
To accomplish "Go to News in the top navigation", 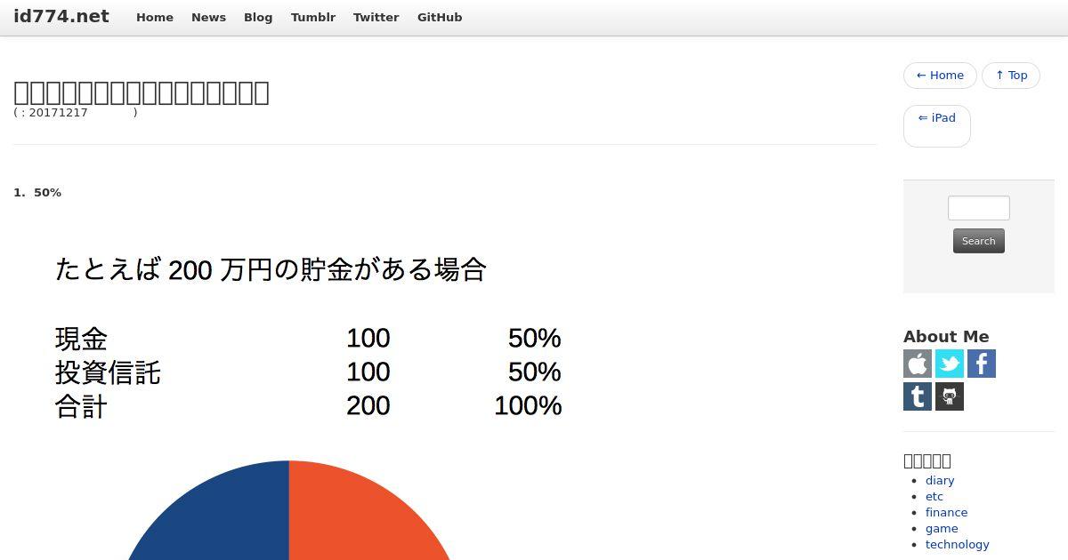I will click(208, 17).
